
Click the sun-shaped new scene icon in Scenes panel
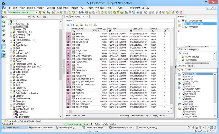179,26
